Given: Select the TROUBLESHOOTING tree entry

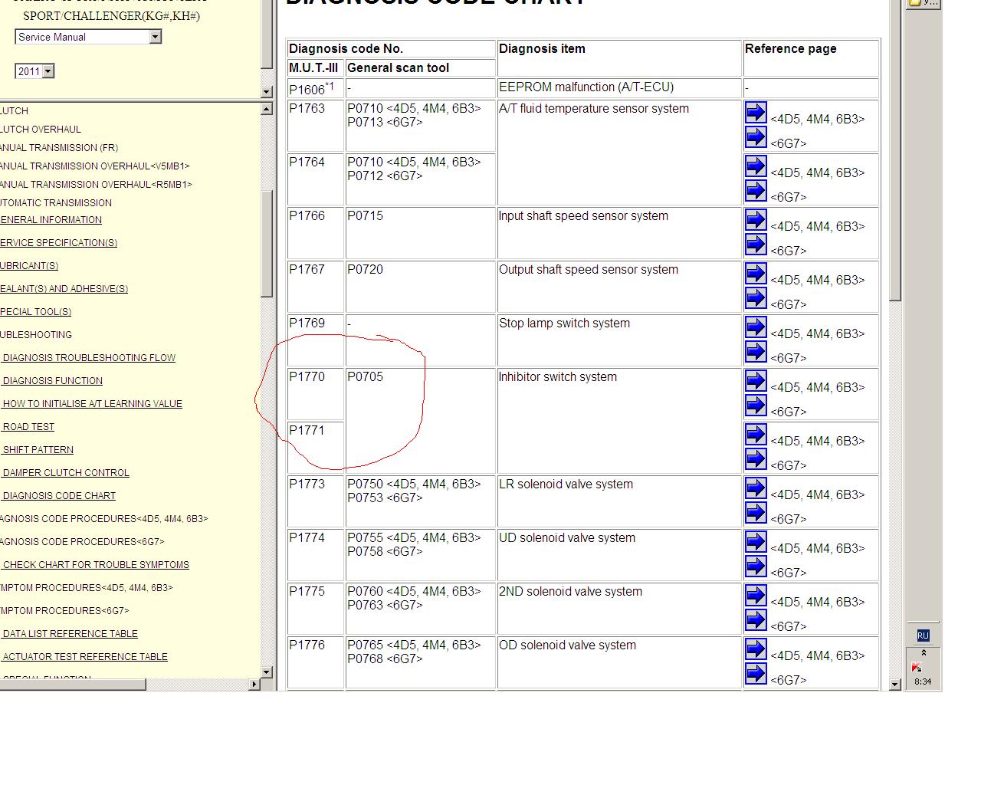Looking at the screenshot, I should [x=36, y=335].
